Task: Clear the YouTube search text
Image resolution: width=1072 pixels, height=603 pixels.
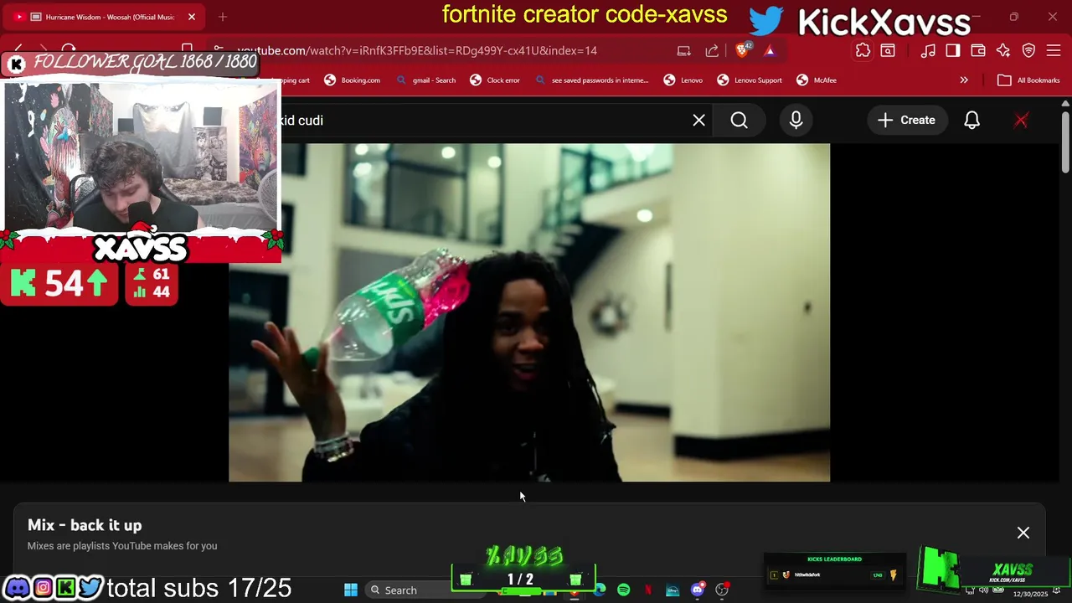Action: (x=698, y=120)
